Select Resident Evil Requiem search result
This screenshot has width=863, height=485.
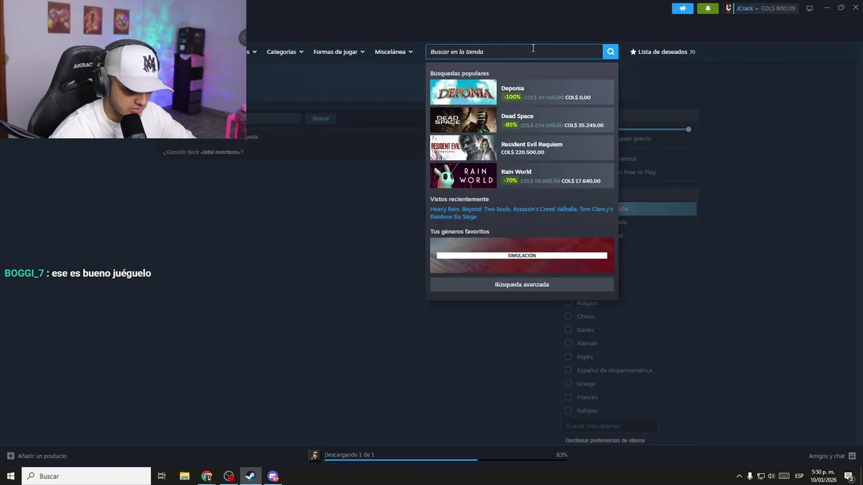[x=522, y=148]
